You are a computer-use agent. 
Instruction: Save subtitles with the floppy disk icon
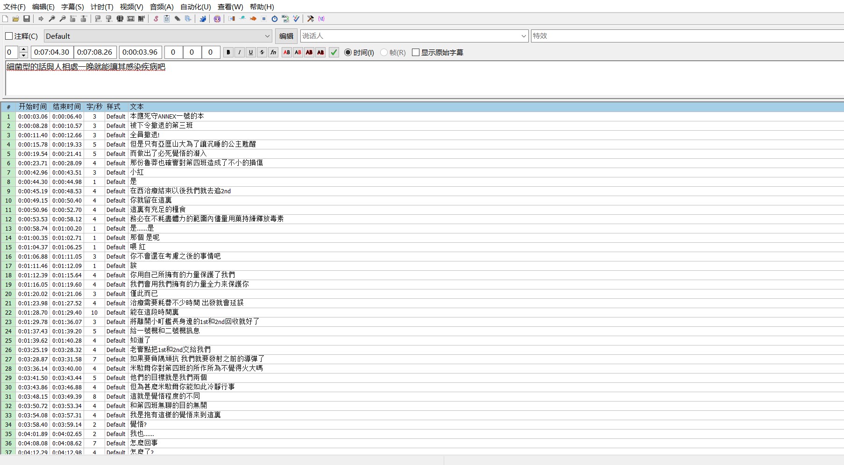pyautogui.click(x=27, y=19)
